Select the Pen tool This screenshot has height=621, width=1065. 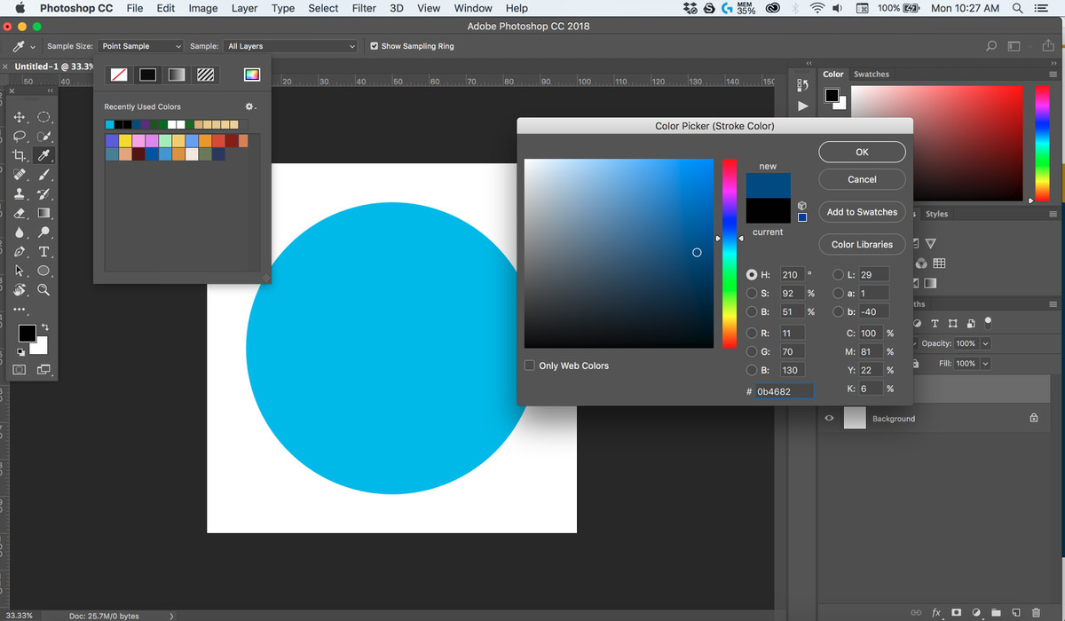click(x=20, y=252)
